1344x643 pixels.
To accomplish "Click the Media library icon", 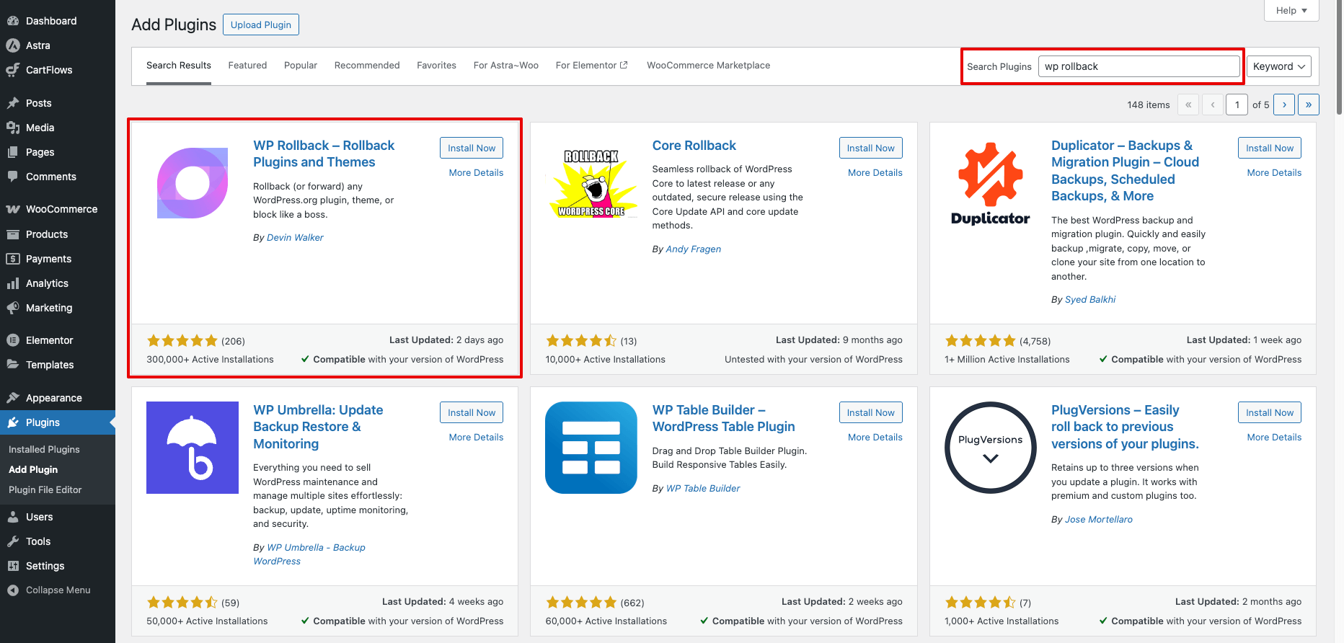I will (13, 128).
